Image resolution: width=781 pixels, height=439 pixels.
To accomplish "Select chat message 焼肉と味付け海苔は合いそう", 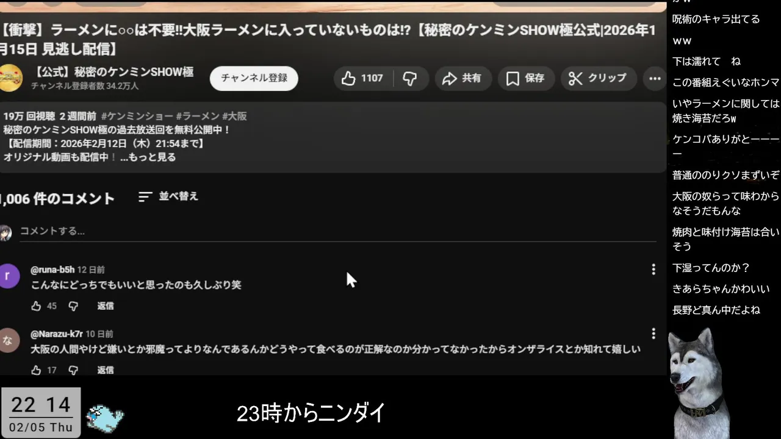I will tap(726, 239).
